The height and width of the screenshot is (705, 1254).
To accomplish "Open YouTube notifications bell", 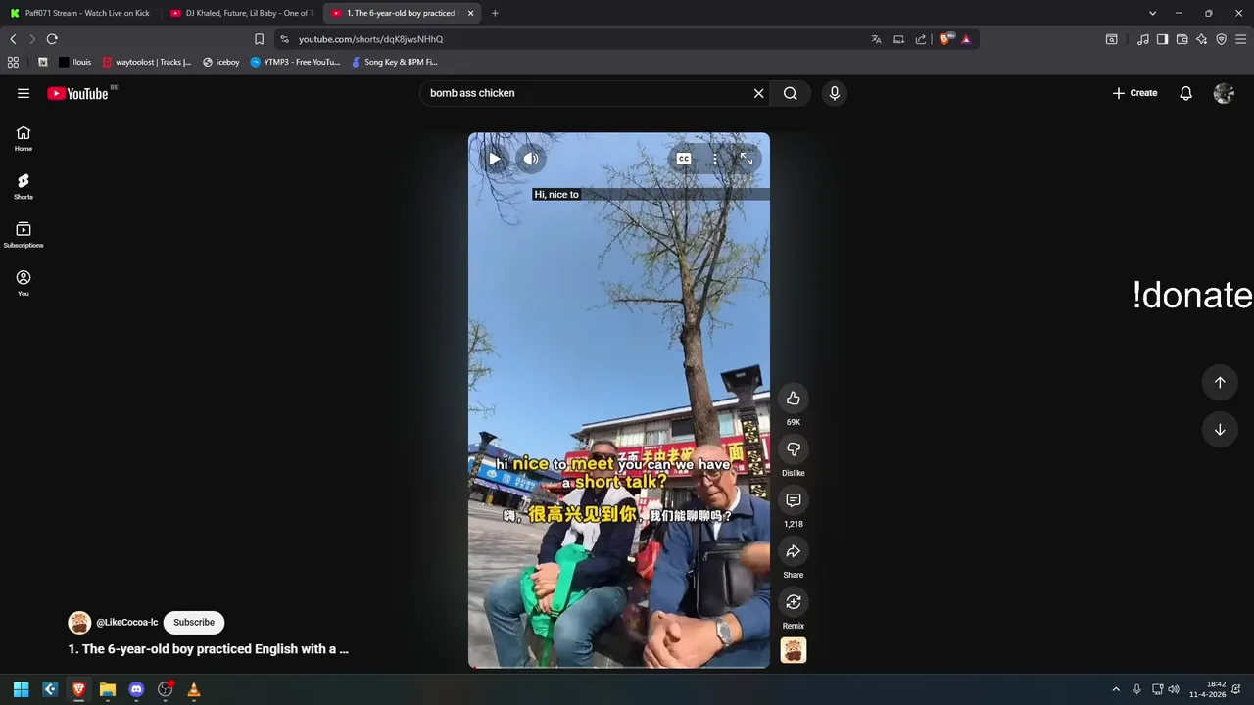I will (1185, 93).
